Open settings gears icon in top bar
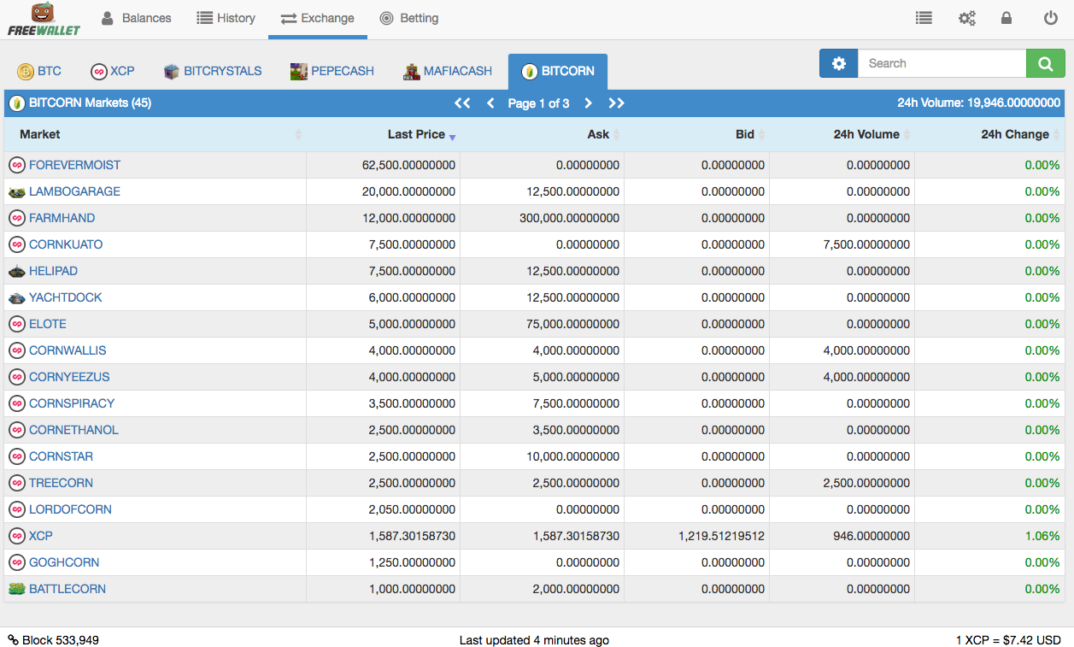Image resolution: width=1074 pixels, height=647 pixels. (x=967, y=18)
